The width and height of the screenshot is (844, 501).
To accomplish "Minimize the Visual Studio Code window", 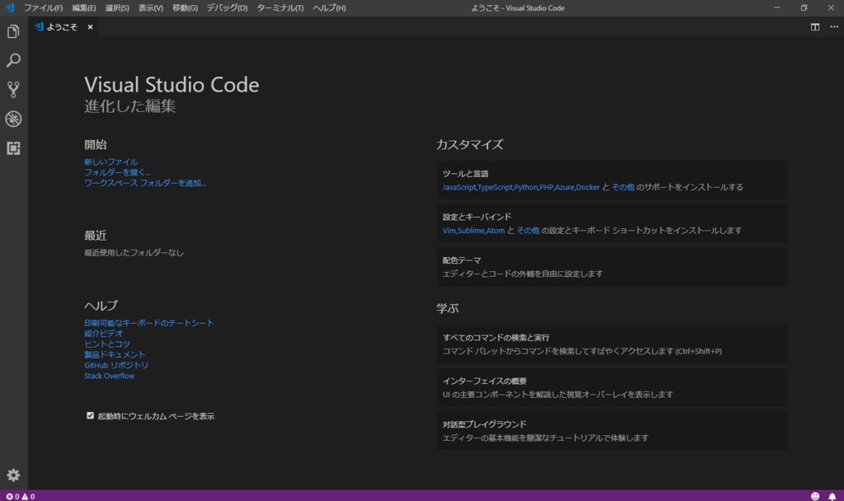I will click(776, 7).
